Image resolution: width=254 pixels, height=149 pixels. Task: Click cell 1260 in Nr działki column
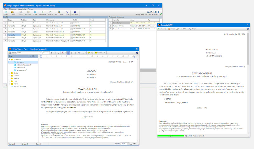pyautogui.click(x=27, y=23)
